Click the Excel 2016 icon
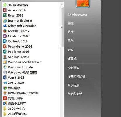Screen dimensions: 121x117 (x=5, y=15)
